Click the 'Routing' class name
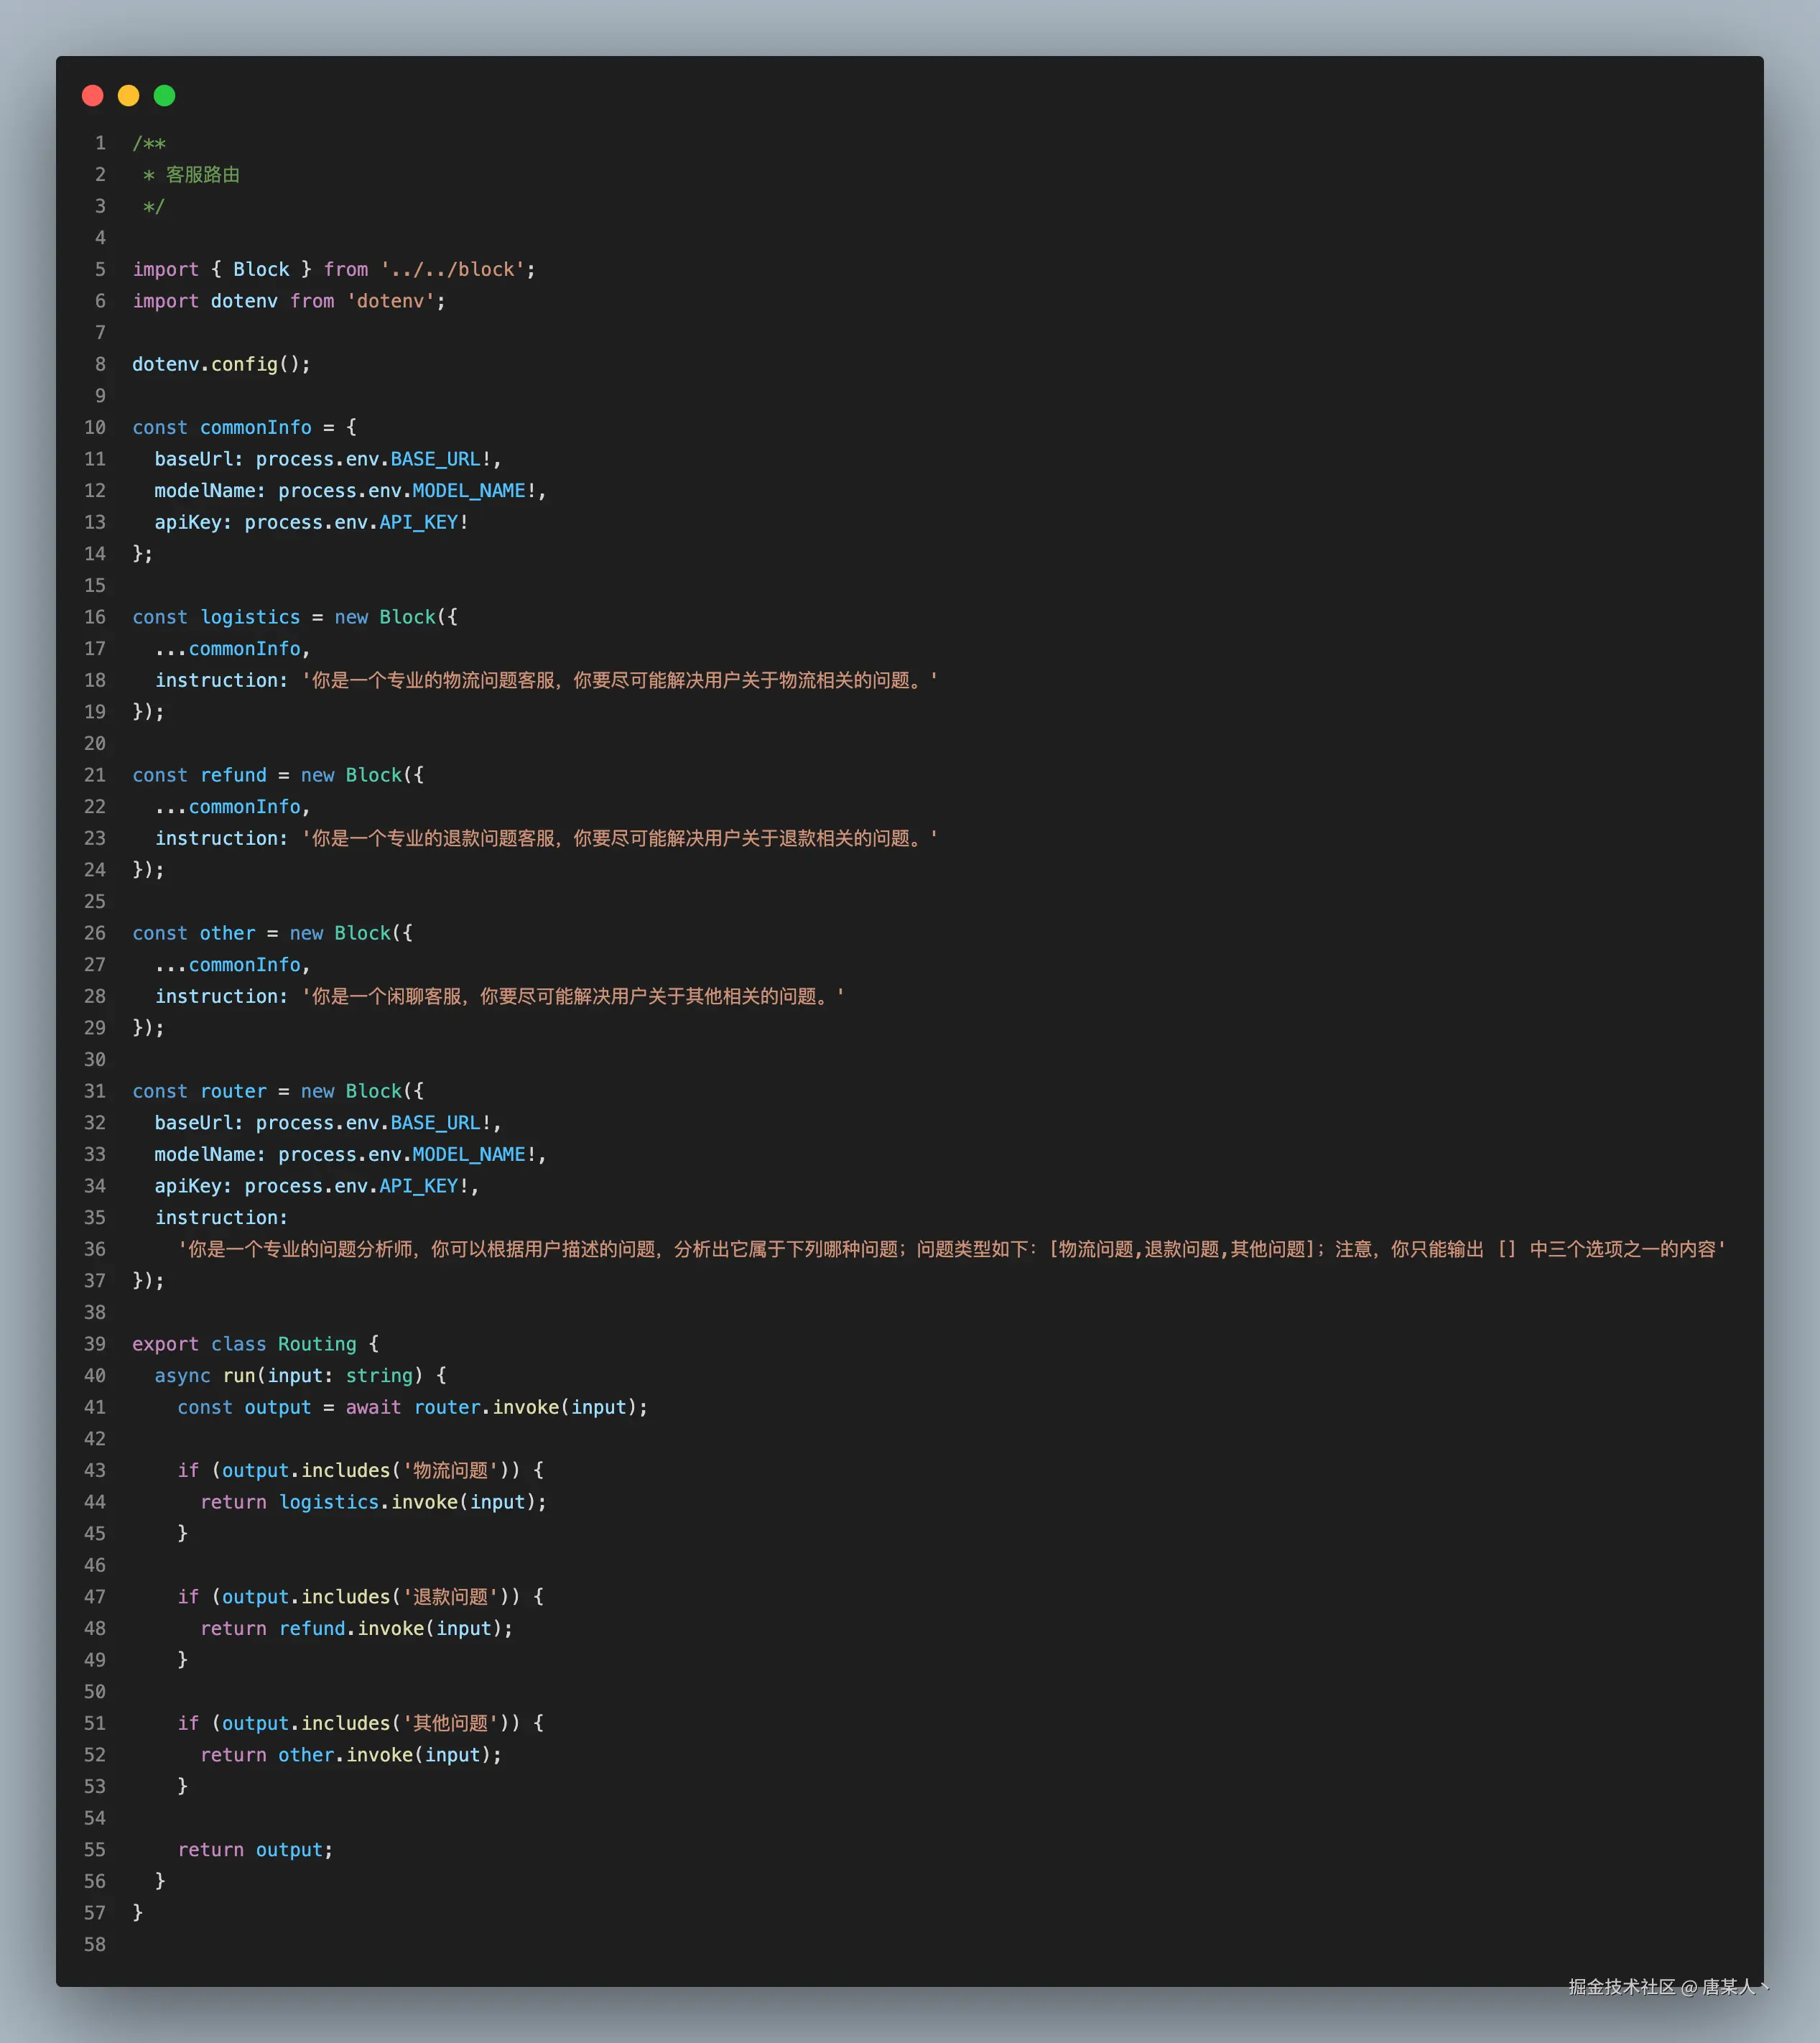1820x2043 pixels. coord(317,1344)
